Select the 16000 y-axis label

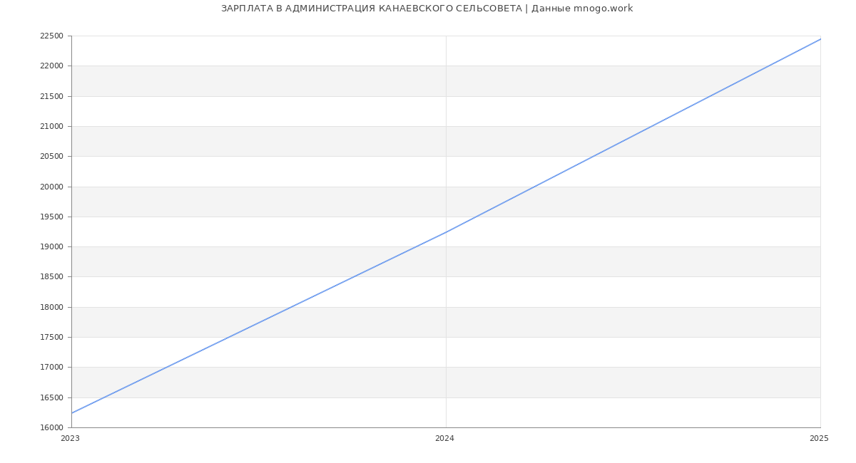(51, 428)
